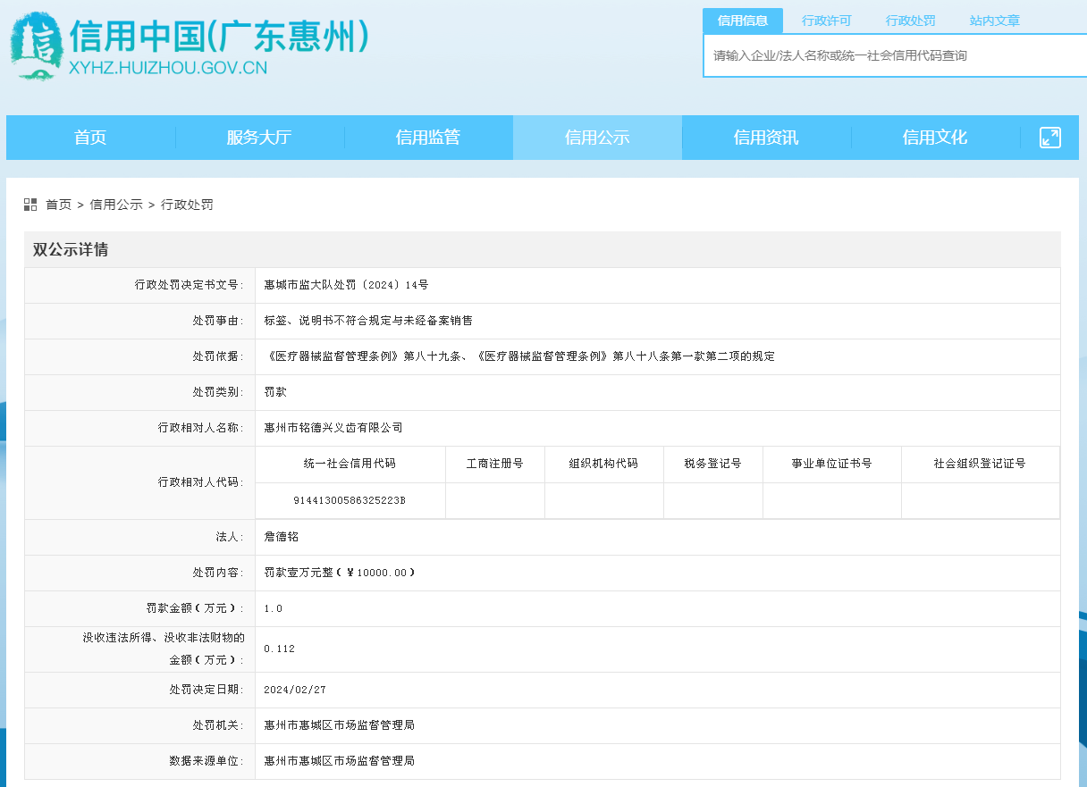Open the 信用文化 navigation menu item
Viewport: 1087px width, 787px height.
click(935, 138)
